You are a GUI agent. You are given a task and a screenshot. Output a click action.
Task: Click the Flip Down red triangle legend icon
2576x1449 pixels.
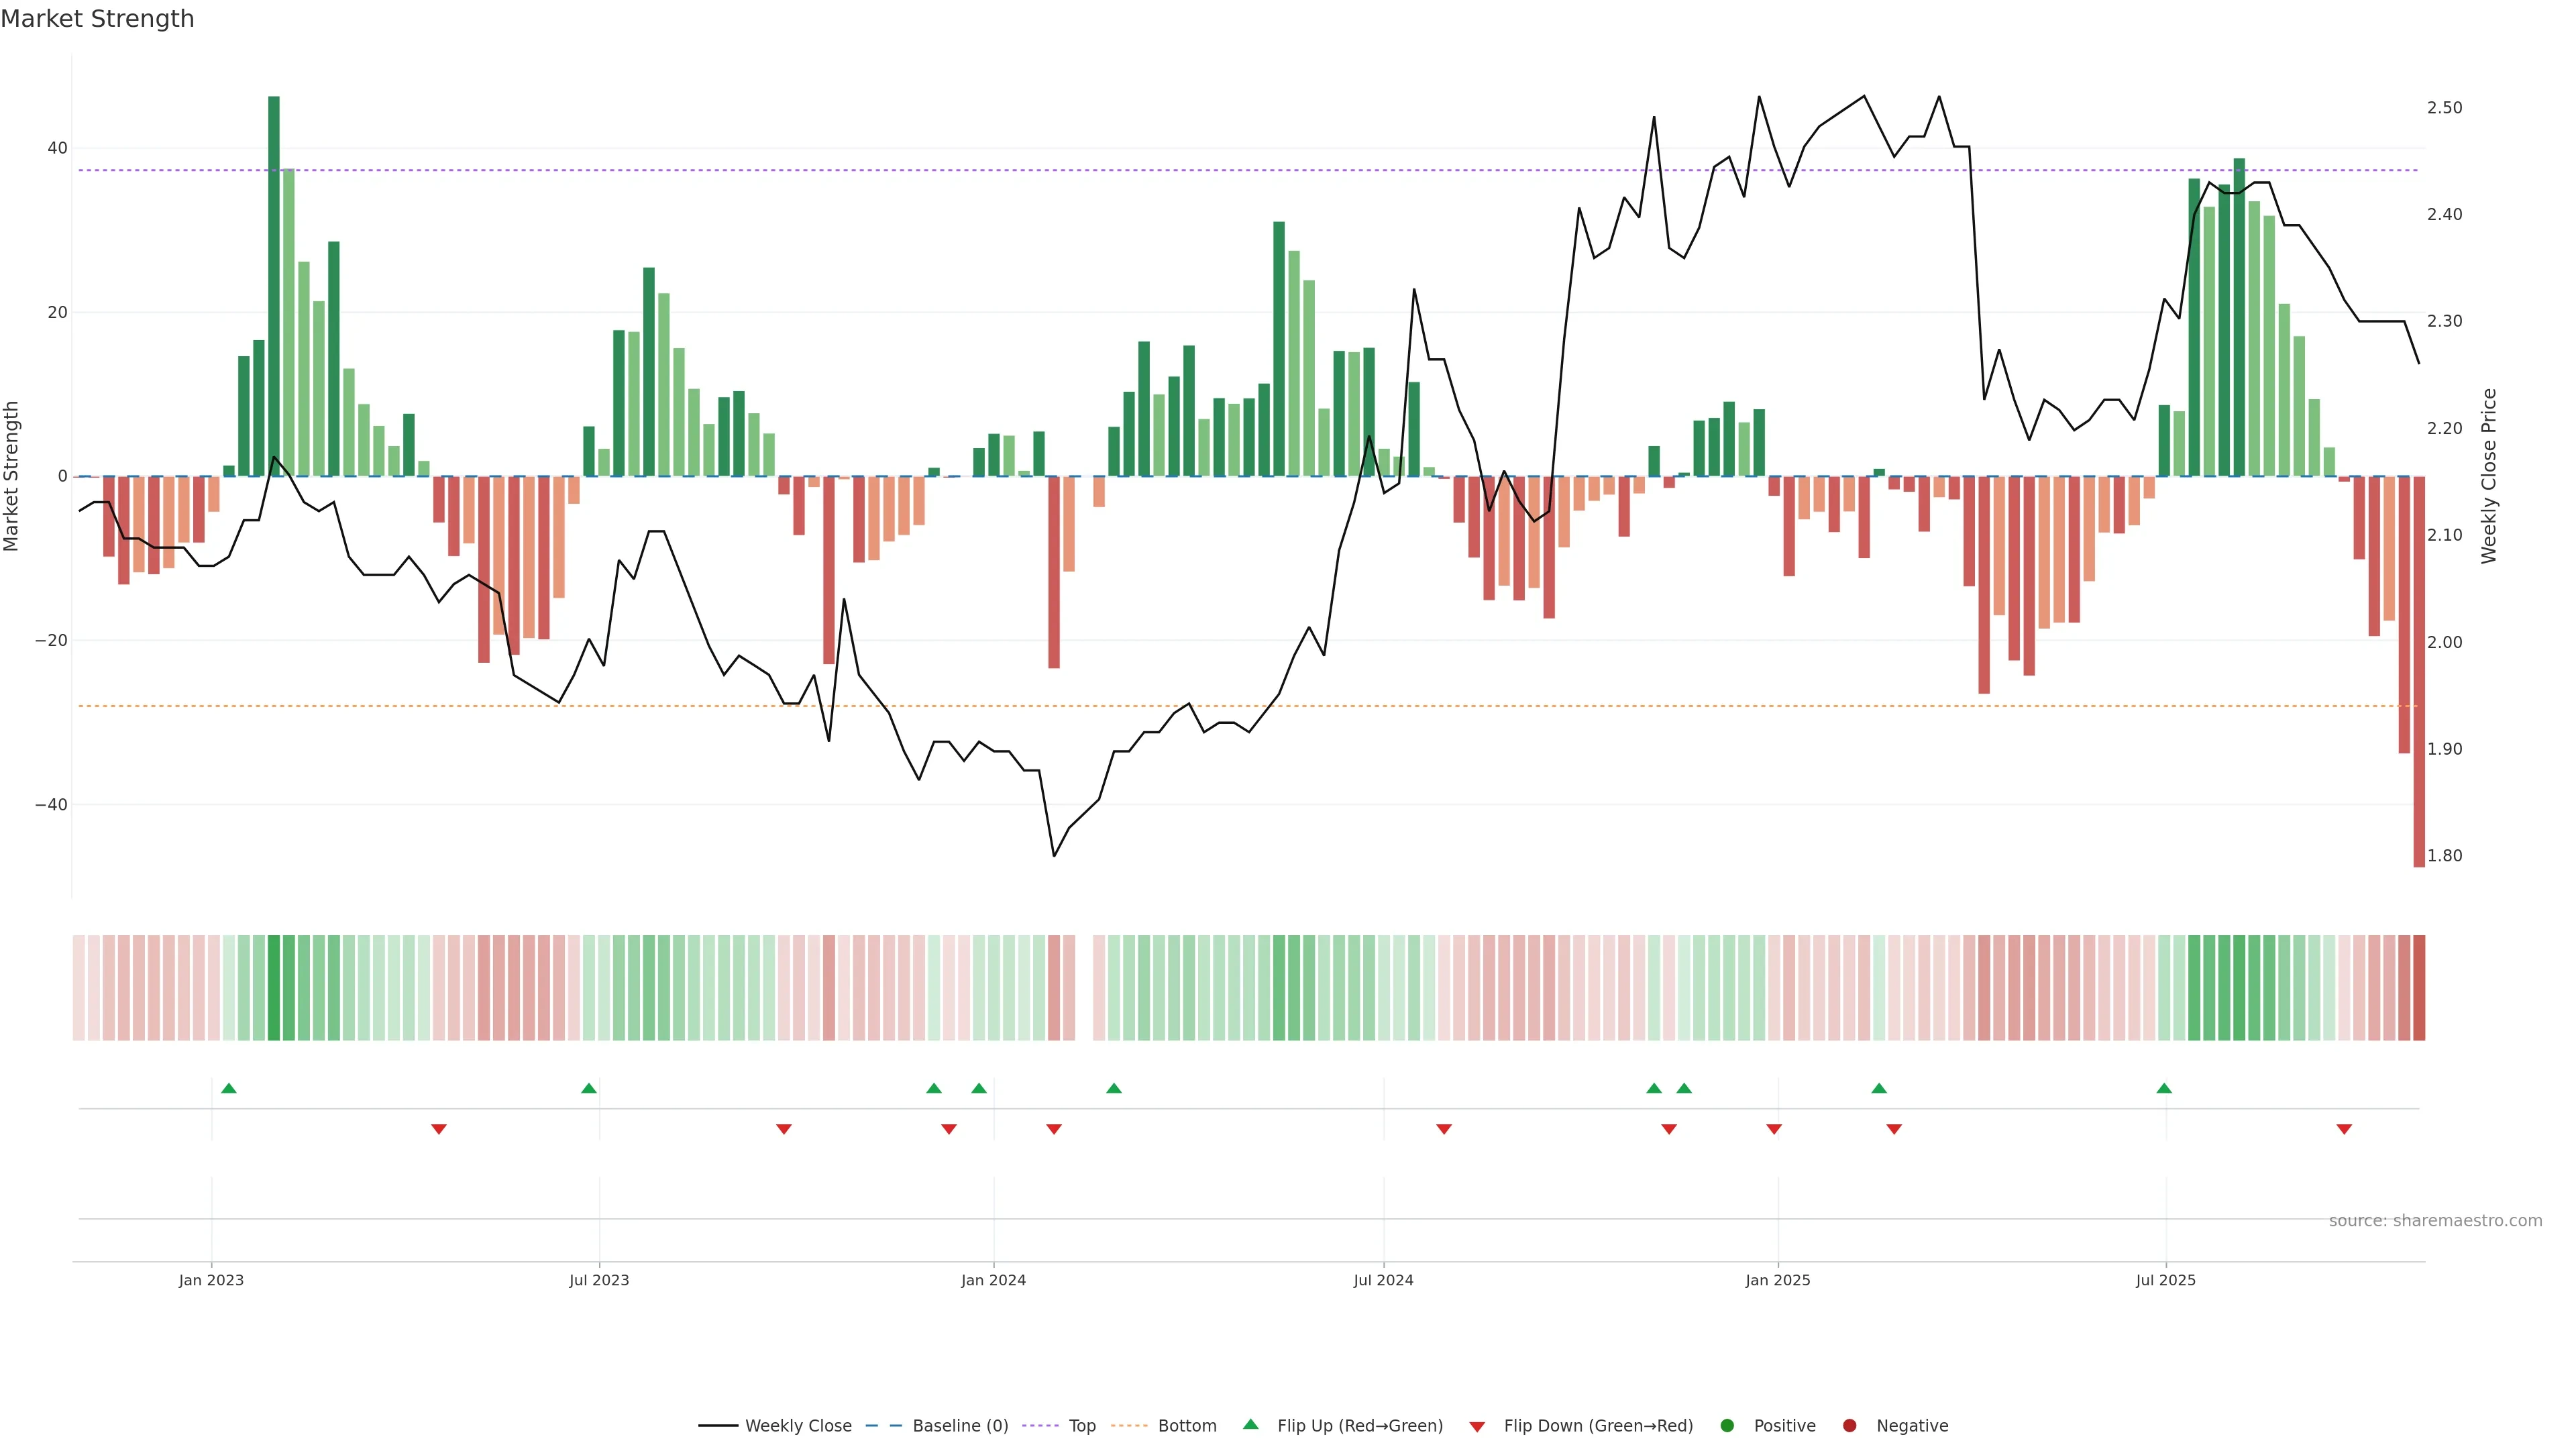[x=1477, y=1426]
